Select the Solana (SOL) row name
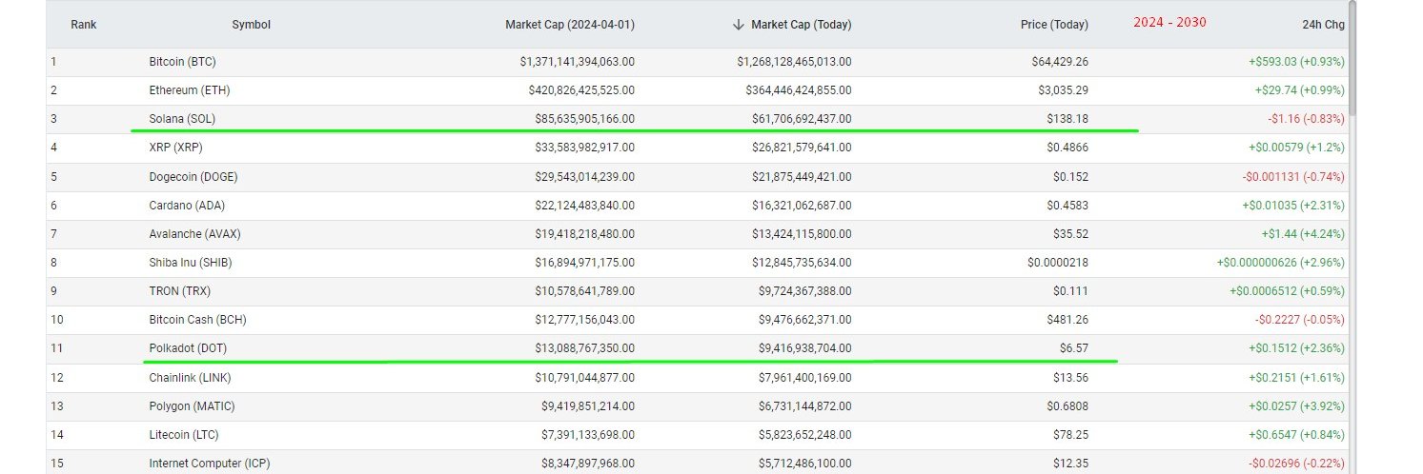Viewport: 1423px width, 474px height. [182, 119]
